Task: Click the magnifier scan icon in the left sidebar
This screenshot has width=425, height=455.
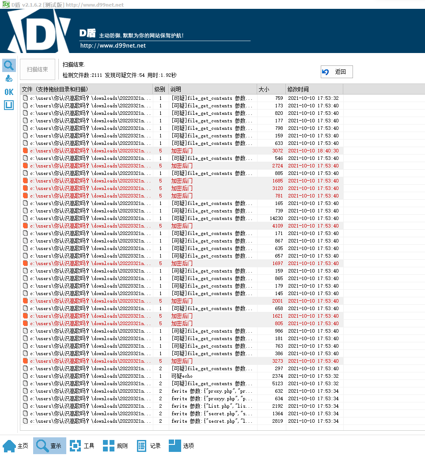Action: tap(9, 66)
